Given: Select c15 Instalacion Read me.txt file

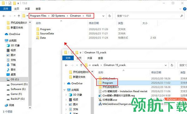Looking at the screenshot, I should [123, 91].
